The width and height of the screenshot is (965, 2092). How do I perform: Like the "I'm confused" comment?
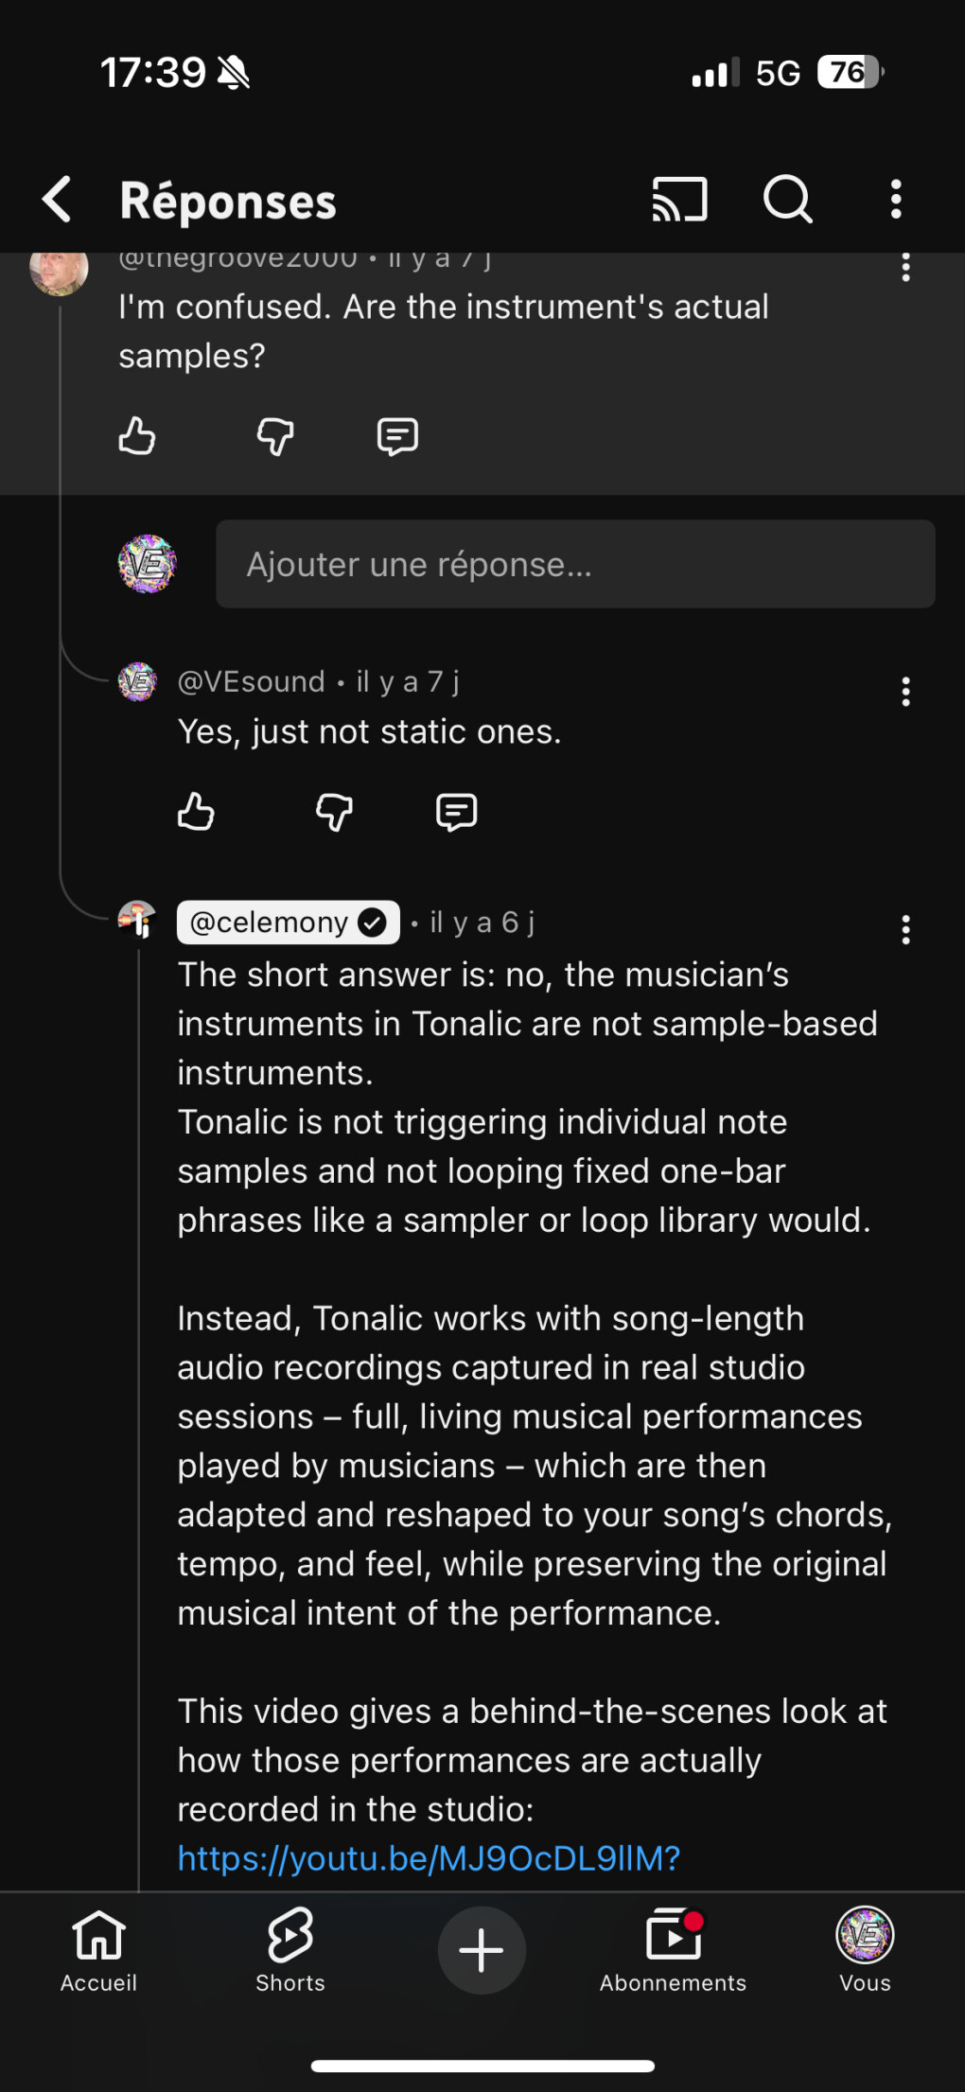pyautogui.click(x=137, y=437)
